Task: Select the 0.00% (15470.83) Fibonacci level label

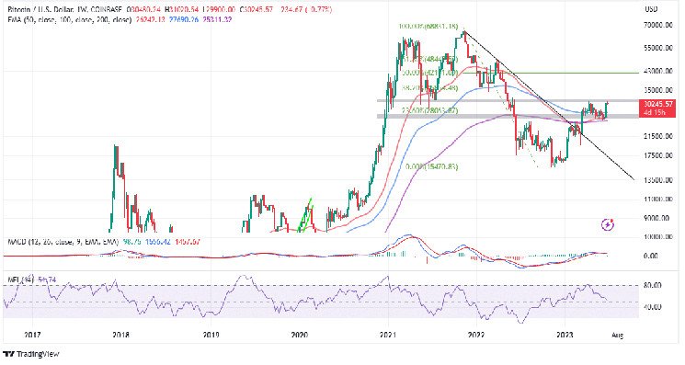Action: (431, 166)
